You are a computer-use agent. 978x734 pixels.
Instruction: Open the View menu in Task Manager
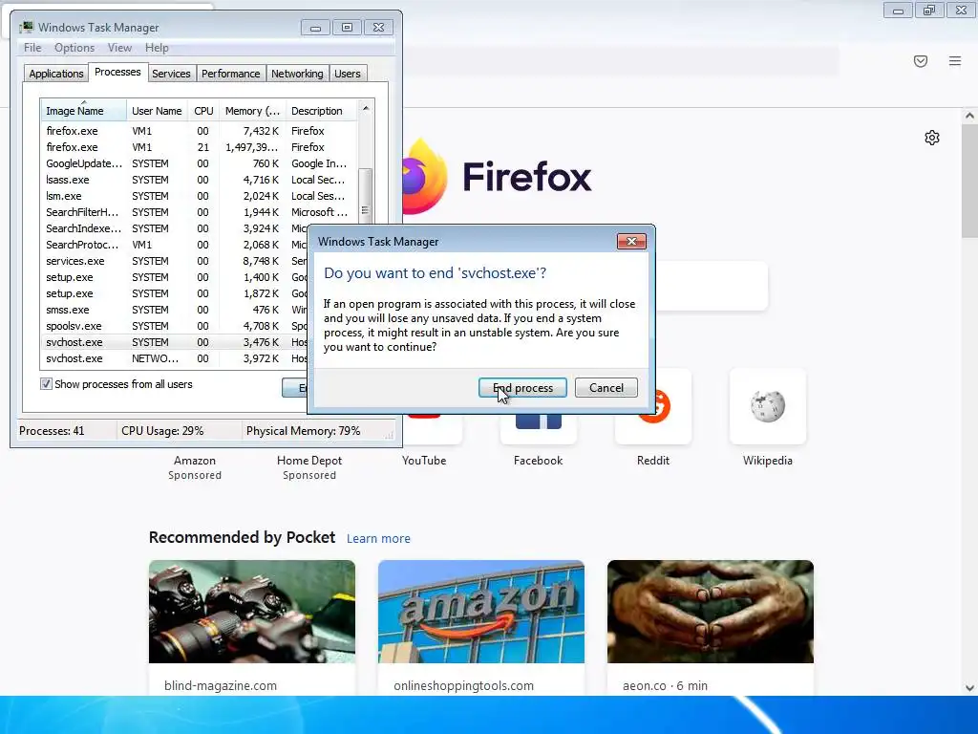click(x=119, y=48)
